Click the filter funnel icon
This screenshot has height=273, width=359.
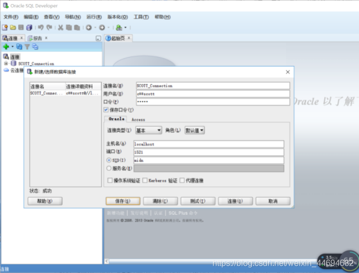pos(27,47)
